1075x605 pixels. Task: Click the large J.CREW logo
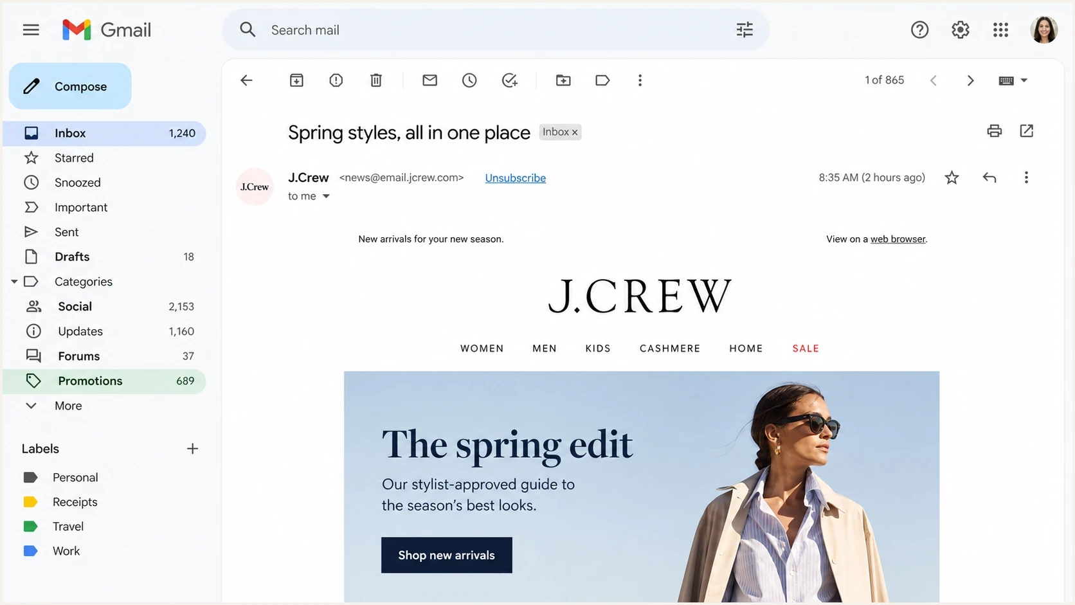(640, 296)
